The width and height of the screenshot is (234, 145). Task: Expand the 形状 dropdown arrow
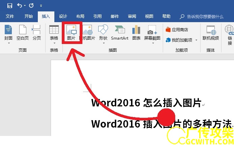[x=104, y=43]
